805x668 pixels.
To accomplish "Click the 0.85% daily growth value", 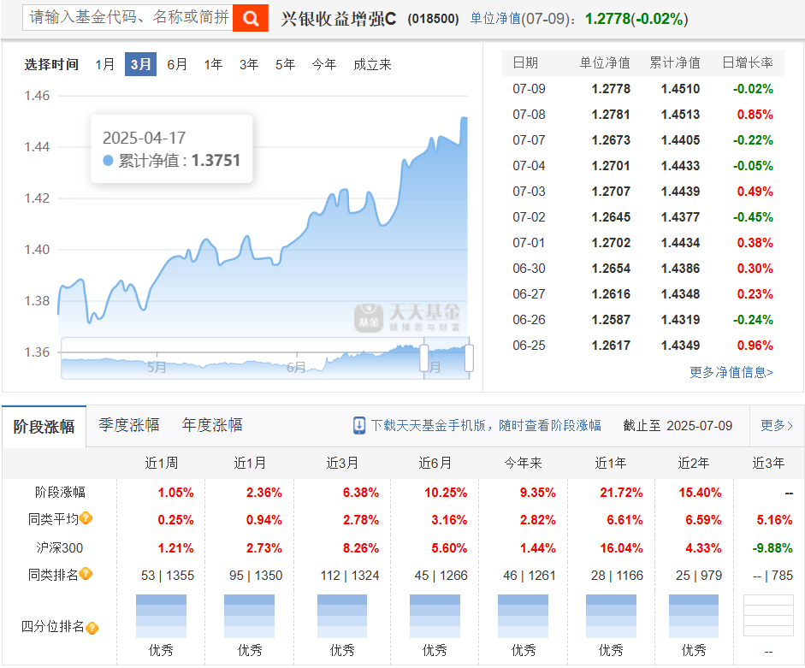I will [x=755, y=115].
